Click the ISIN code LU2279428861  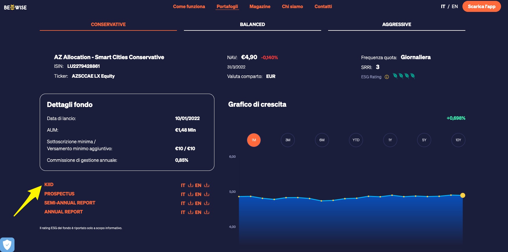tap(84, 66)
